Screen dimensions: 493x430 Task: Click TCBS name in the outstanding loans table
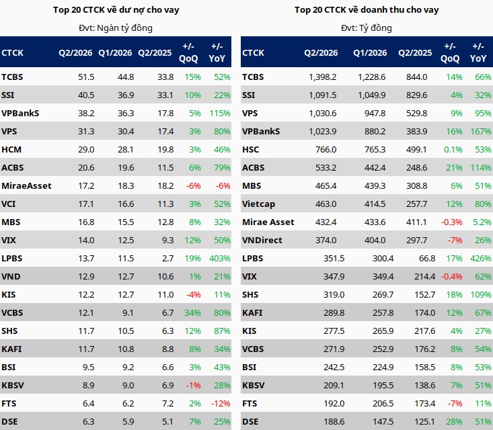click(12, 77)
